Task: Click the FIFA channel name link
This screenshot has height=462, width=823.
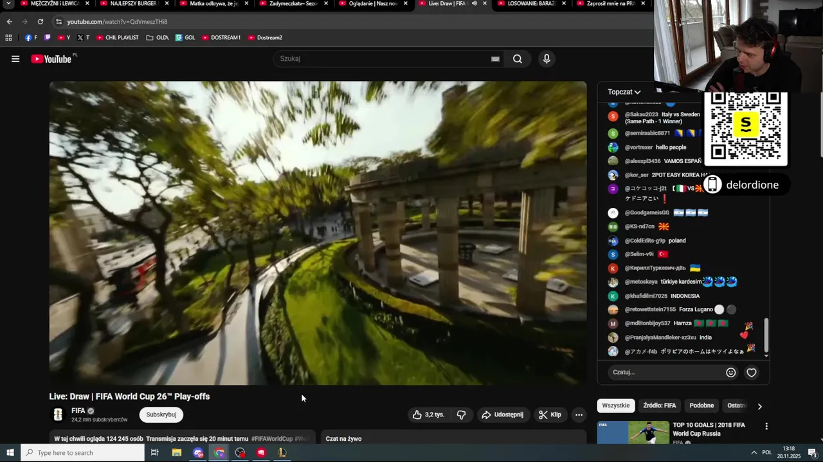Action: [x=78, y=411]
